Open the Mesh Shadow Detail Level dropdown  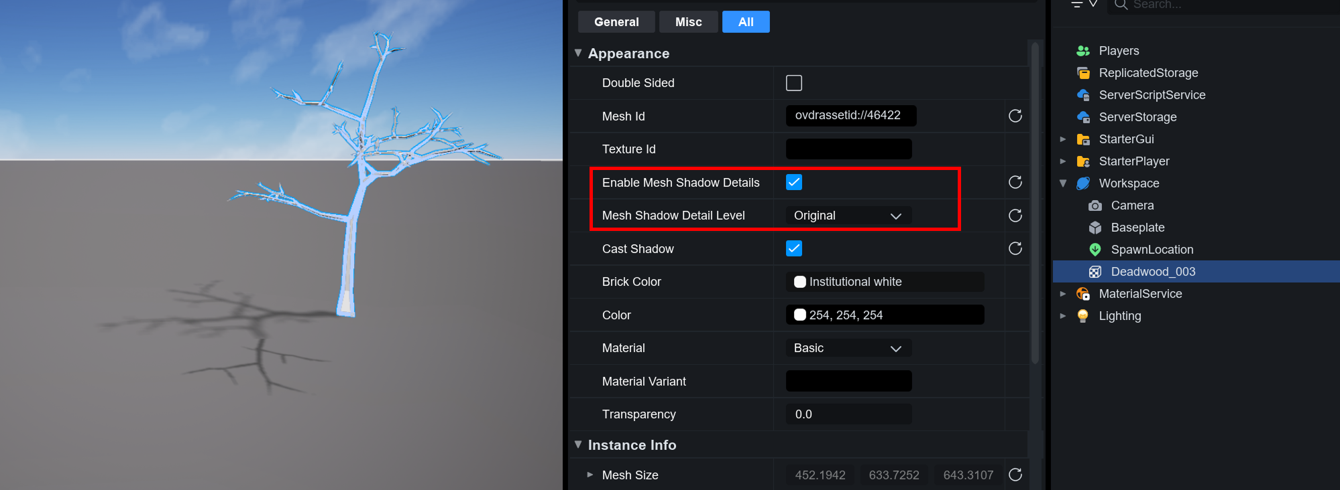(848, 216)
